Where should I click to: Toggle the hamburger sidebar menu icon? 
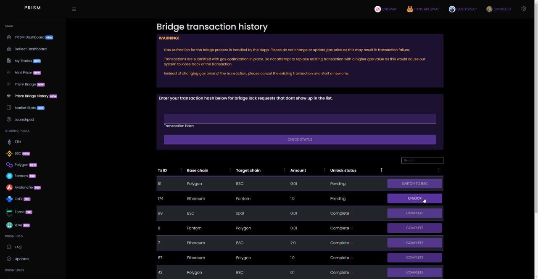74,9
